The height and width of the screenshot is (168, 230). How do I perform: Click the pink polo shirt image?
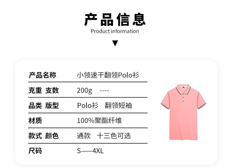(x=183, y=112)
